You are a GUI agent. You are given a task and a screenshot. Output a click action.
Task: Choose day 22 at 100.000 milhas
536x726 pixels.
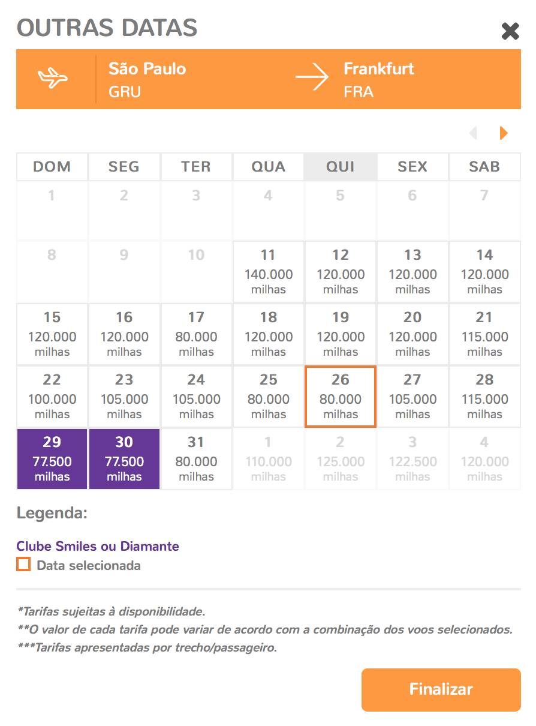[x=52, y=397]
